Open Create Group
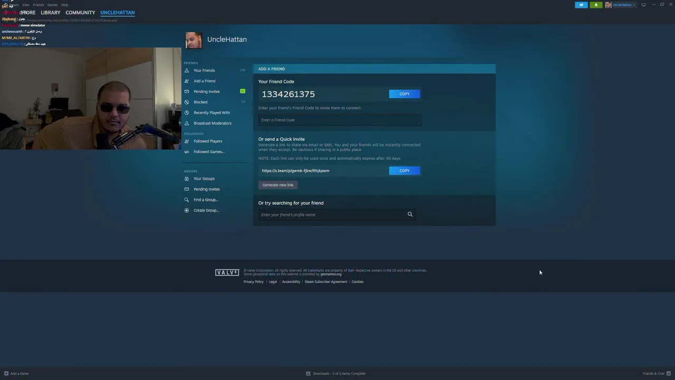The width and height of the screenshot is (675, 380). point(206,210)
